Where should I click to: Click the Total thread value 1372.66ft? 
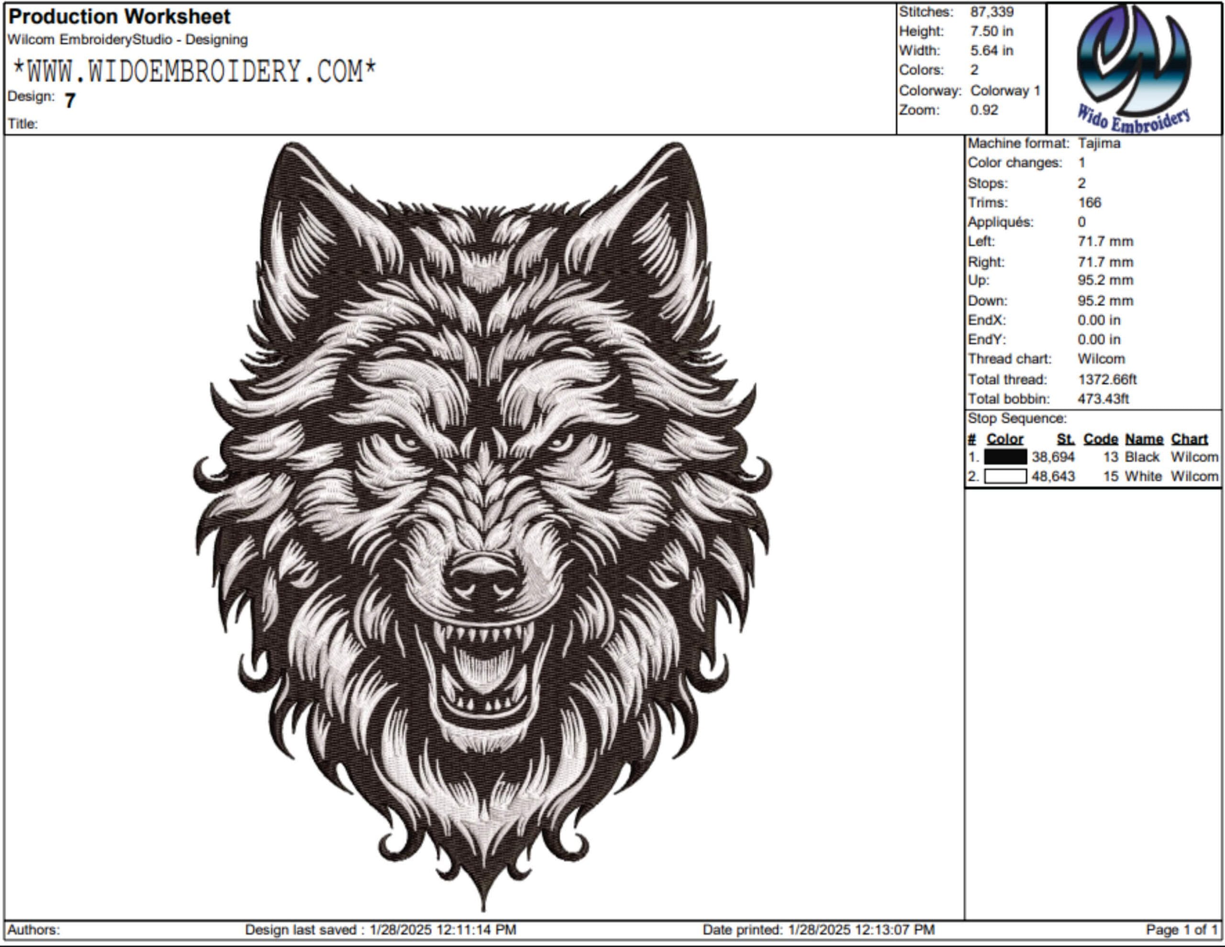(1107, 379)
